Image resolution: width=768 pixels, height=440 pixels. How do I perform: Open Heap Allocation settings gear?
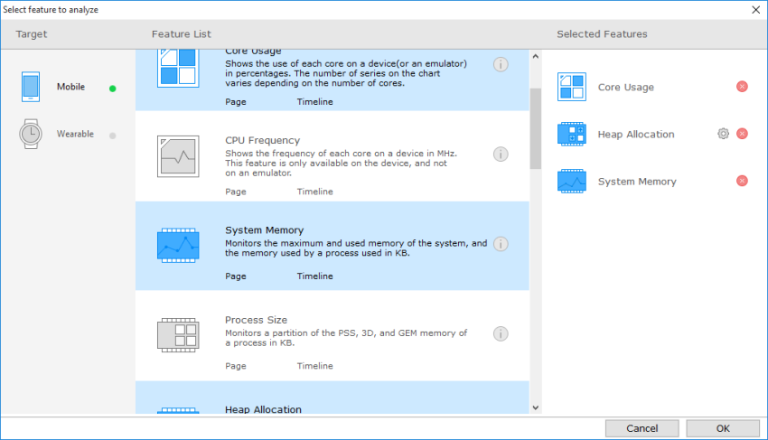coord(723,134)
